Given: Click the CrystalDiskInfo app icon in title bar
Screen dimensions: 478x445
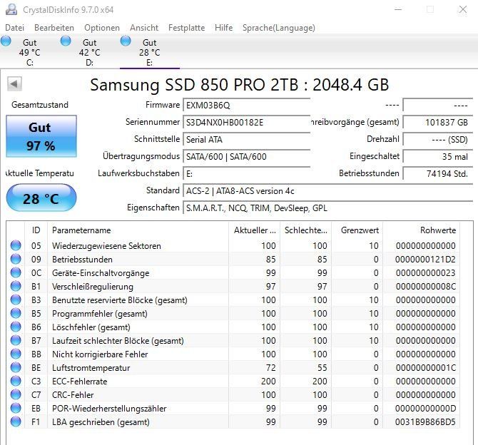Looking at the screenshot, I should [11, 9].
